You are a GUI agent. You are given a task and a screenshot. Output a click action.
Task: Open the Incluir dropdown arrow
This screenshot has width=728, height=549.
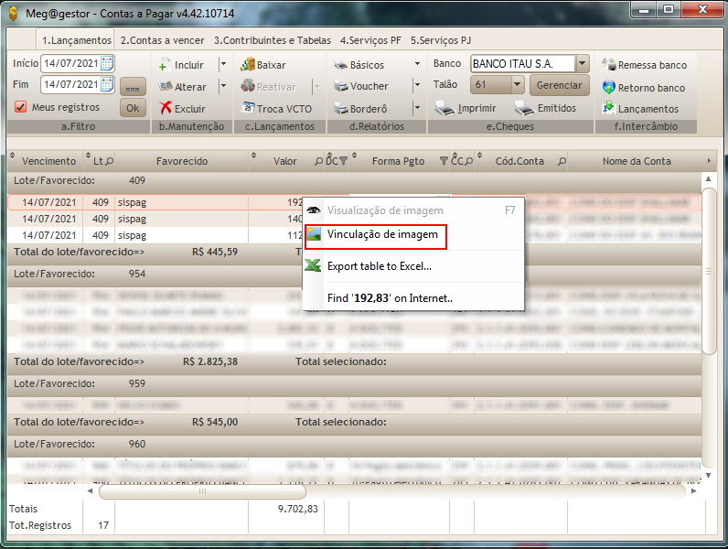(223, 65)
